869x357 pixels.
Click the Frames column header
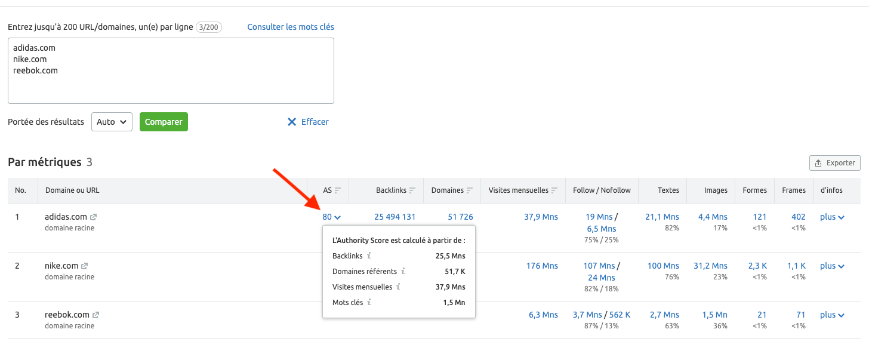(x=794, y=190)
